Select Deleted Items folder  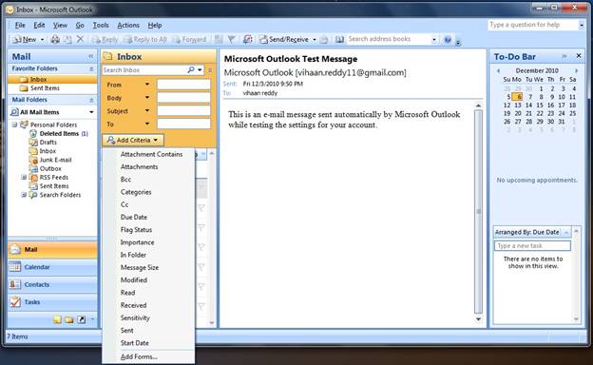(x=59, y=133)
